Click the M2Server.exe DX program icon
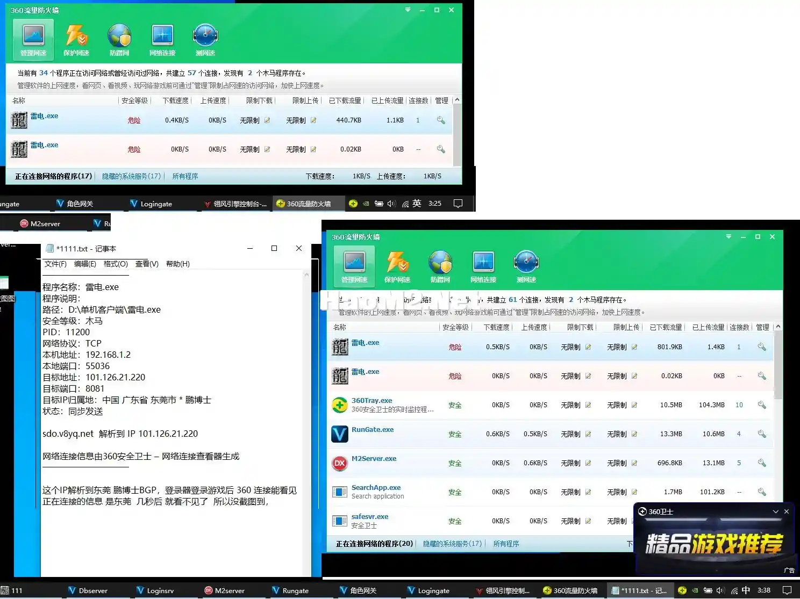 point(340,463)
